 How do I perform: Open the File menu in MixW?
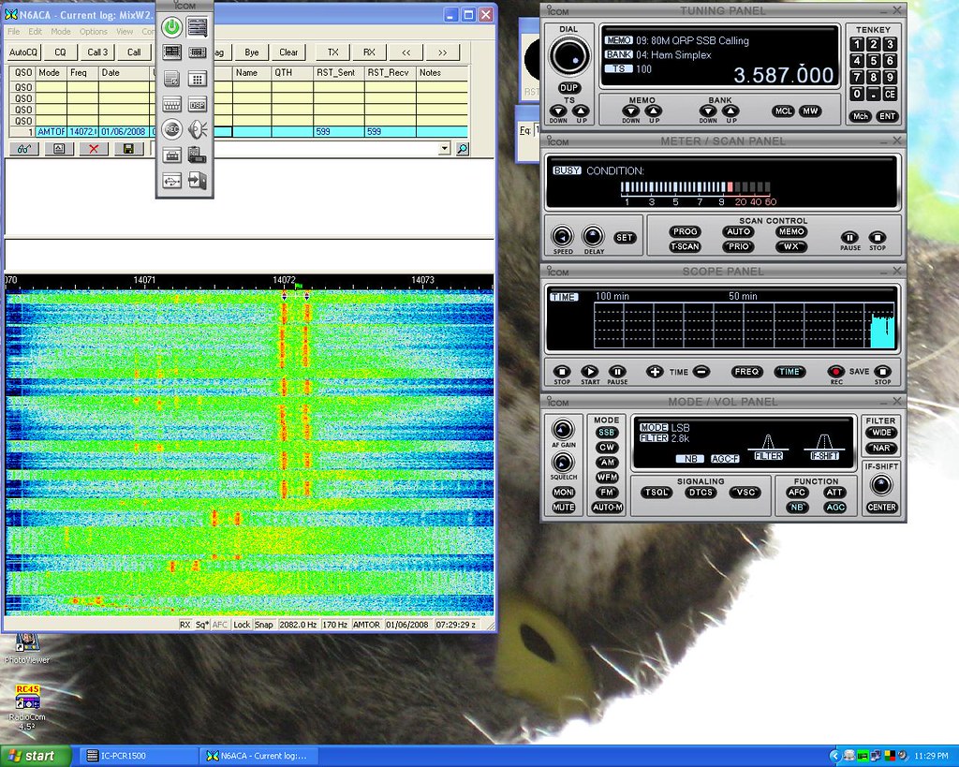[13, 31]
